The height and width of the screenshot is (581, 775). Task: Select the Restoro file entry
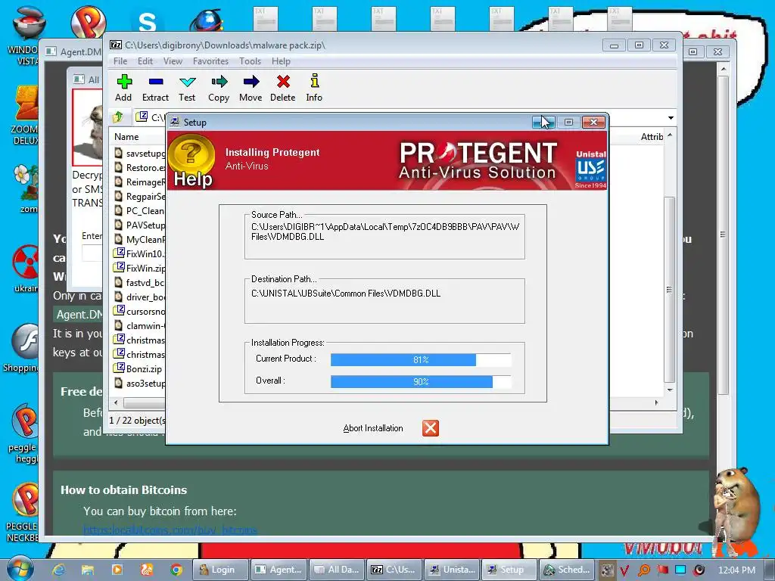point(140,167)
